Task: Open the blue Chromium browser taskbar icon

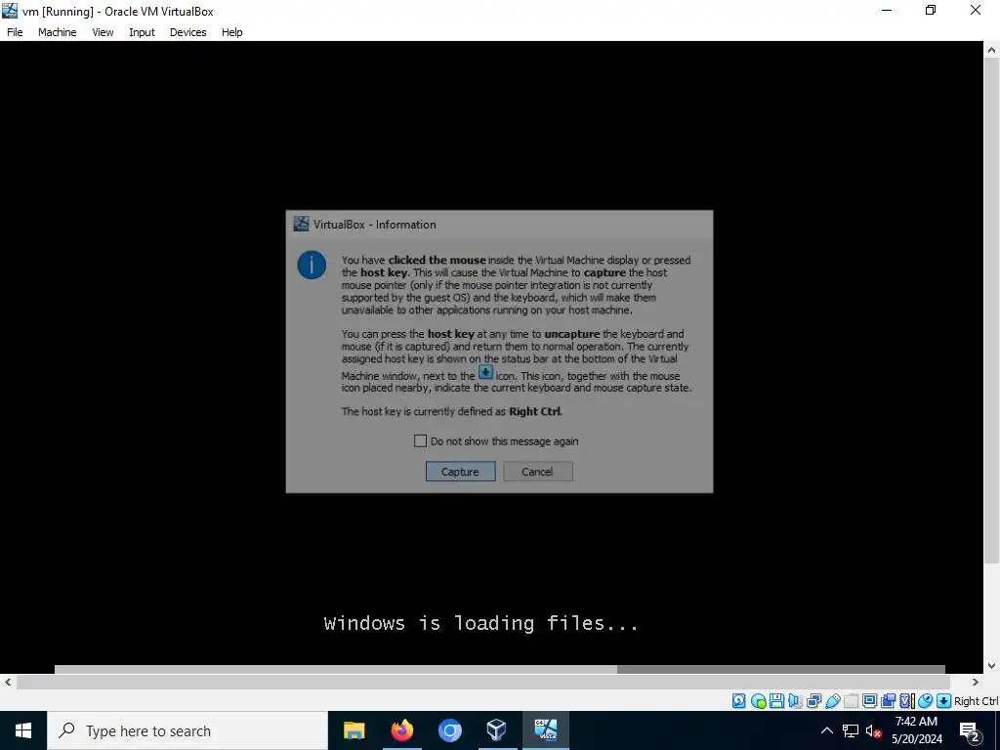Action: tap(449, 730)
